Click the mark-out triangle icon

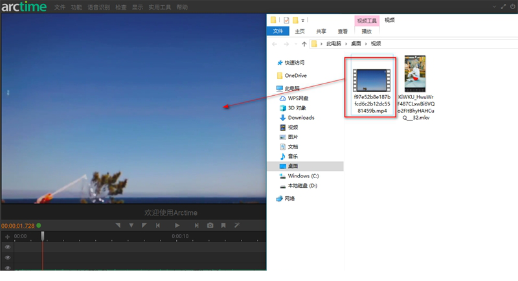coord(144,225)
